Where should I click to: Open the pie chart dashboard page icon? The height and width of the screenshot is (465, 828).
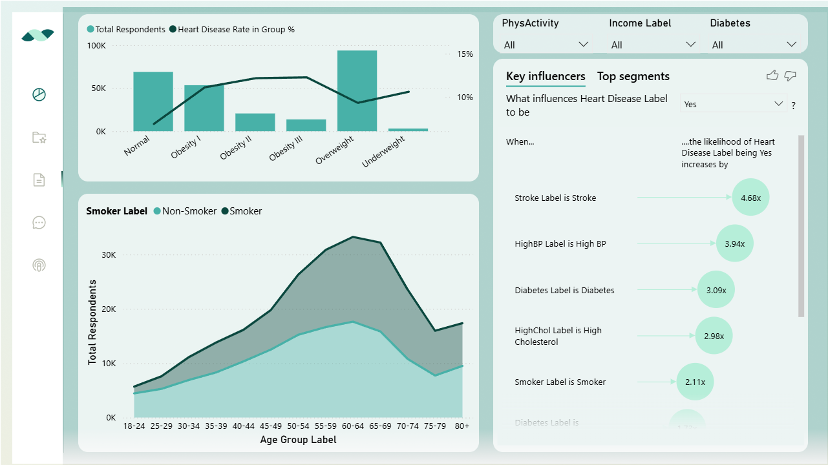click(x=39, y=95)
